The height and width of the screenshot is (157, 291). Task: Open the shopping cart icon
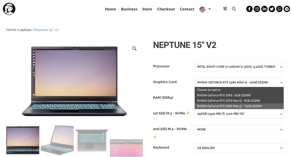pos(225,9)
